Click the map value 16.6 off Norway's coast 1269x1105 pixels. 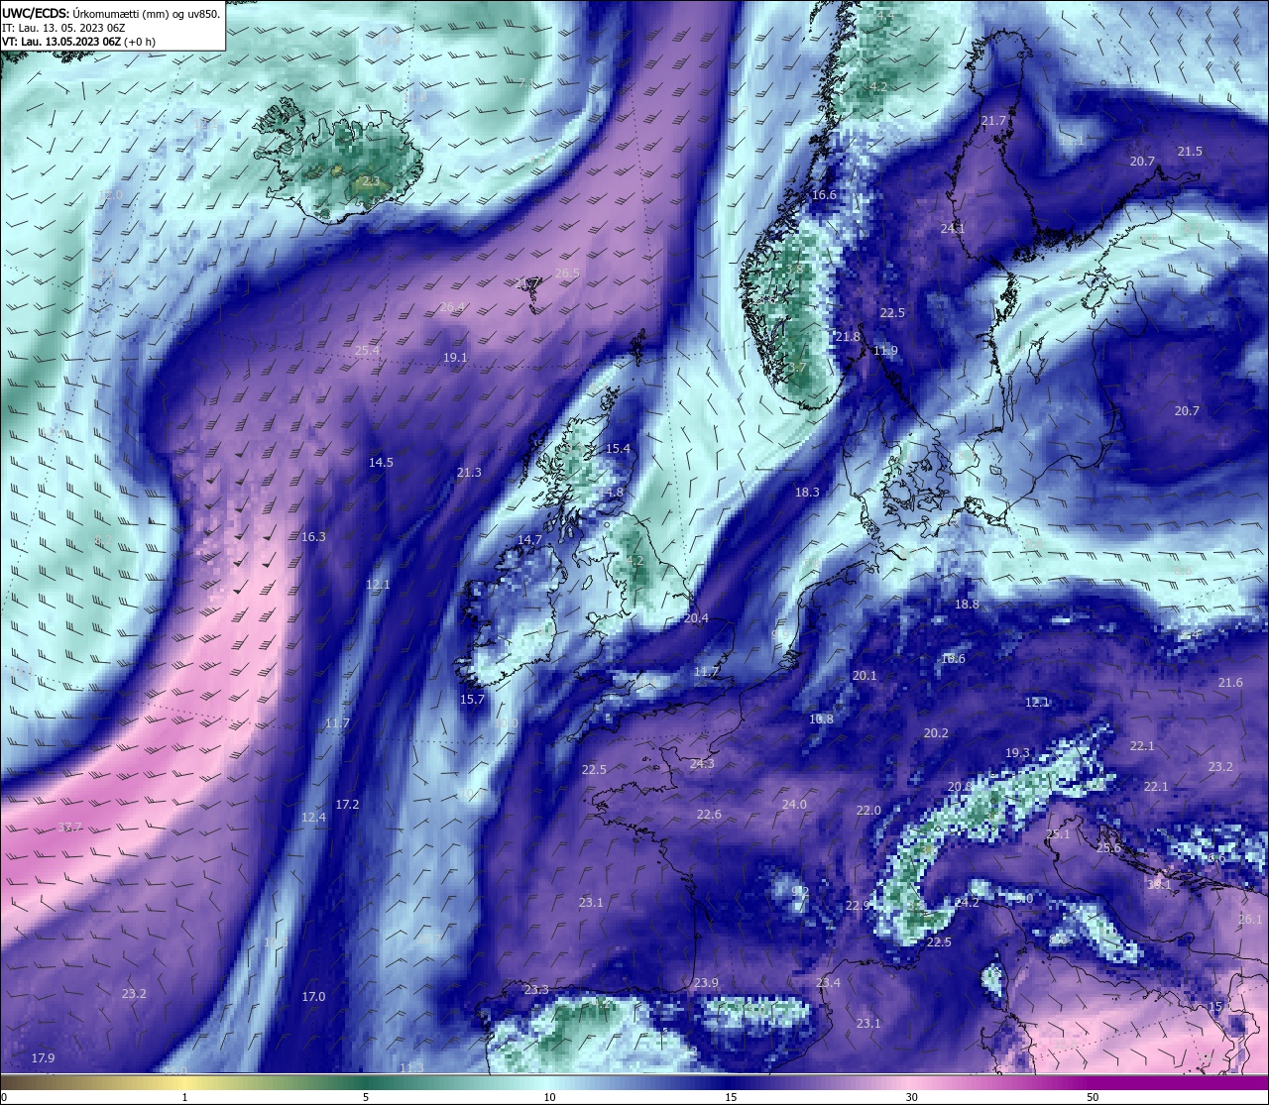tap(824, 195)
